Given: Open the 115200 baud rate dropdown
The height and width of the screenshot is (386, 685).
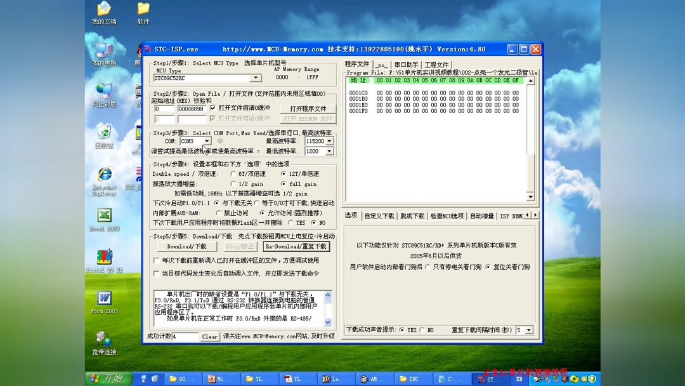Looking at the screenshot, I should tap(330, 141).
